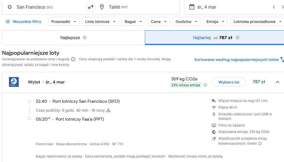Click Wylot · śr., 4 mar header

point(46,82)
